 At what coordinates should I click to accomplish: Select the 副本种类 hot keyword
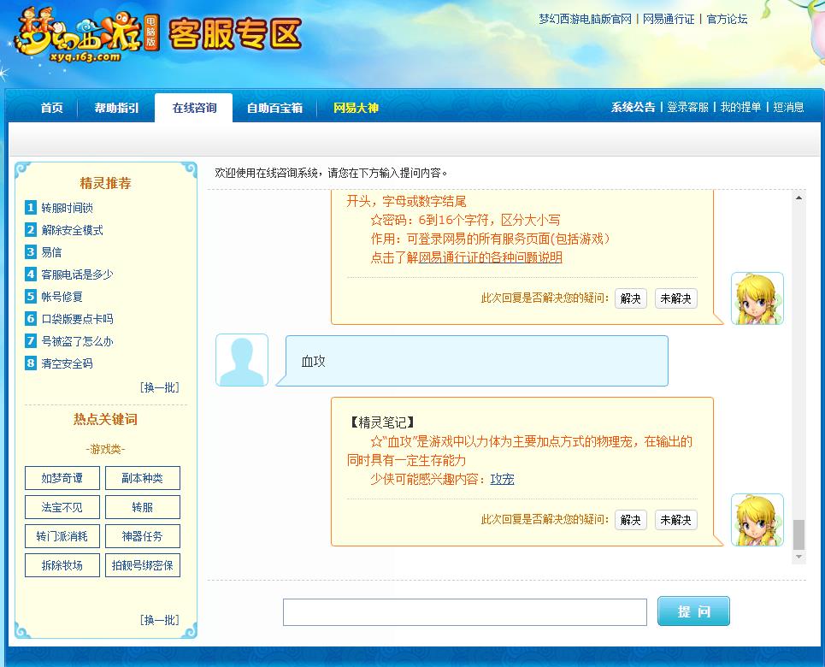(142, 478)
